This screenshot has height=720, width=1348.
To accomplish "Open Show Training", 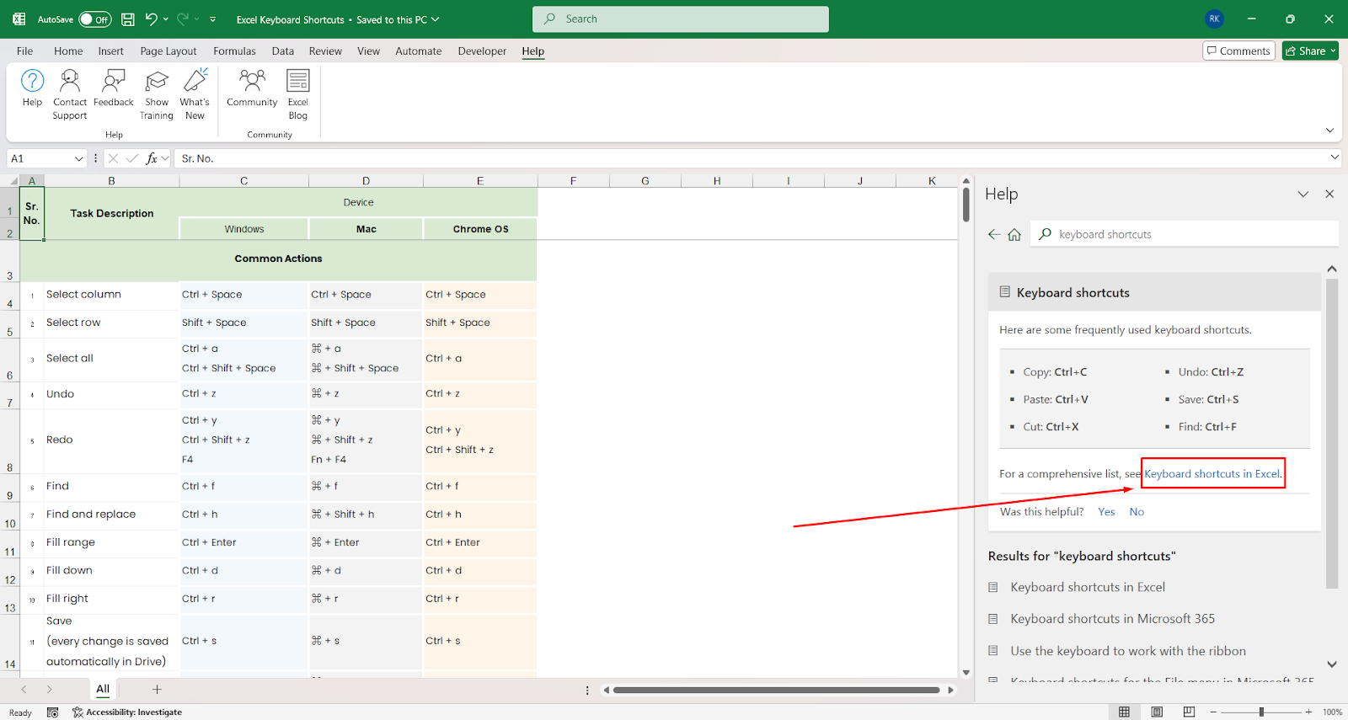I will [x=157, y=94].
